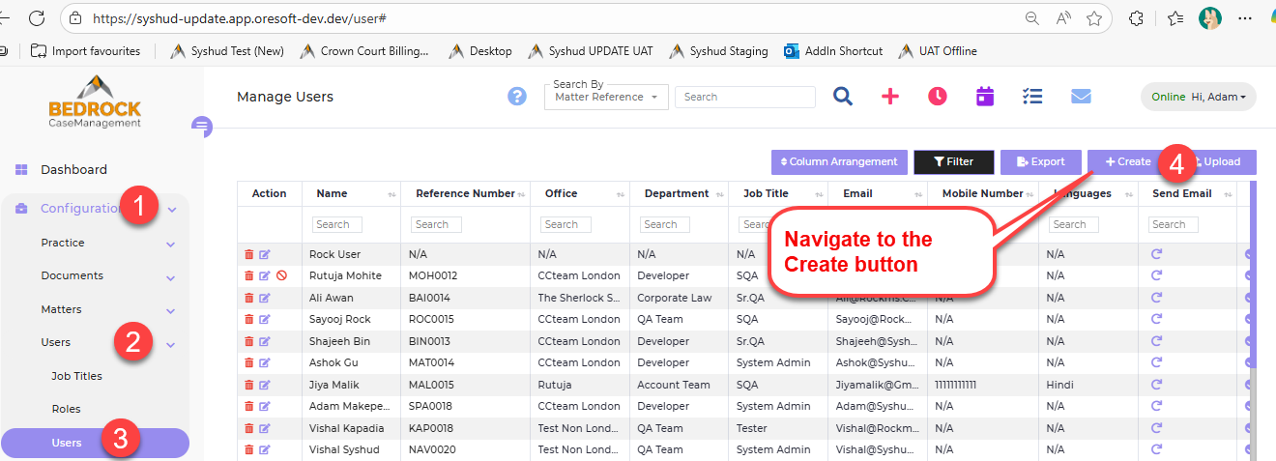Open the Syshud Staging bookmark
1276x461 pixels.
click(719, 51)
